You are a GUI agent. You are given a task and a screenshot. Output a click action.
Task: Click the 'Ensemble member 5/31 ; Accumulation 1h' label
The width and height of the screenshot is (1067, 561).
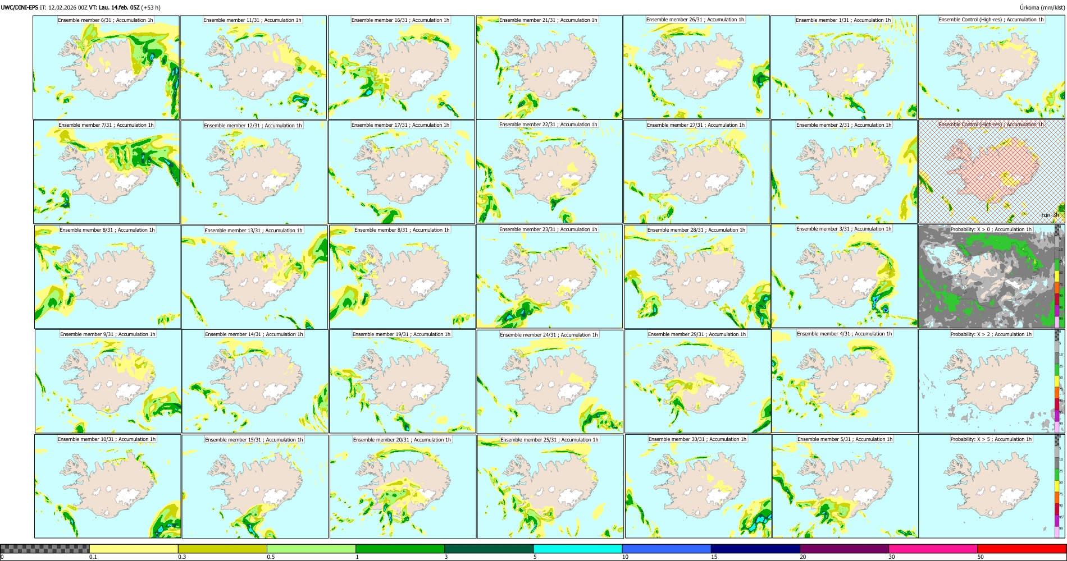coord(845,439)
